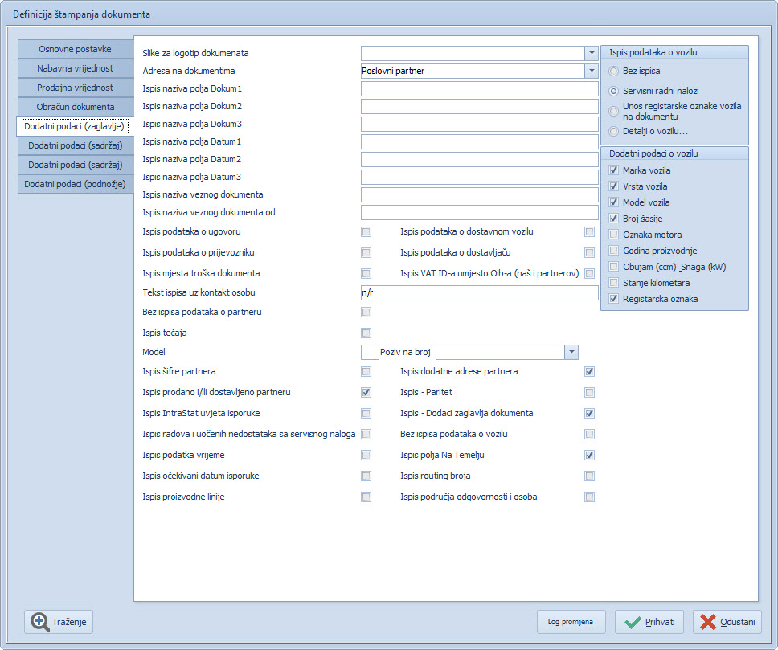The width and height of the screenshot is (778, 650).
Task: Toggle the Ispis tečaja checkbox
Action: pos(366,333)
